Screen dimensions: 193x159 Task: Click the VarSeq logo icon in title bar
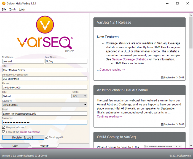coord(4,4)
